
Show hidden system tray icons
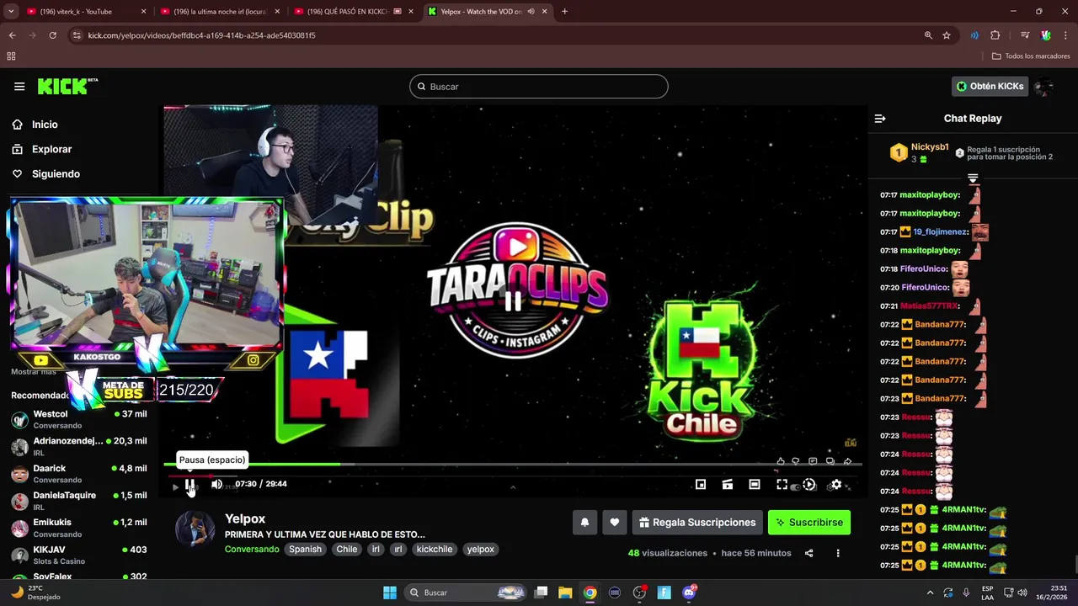(930, 593)
